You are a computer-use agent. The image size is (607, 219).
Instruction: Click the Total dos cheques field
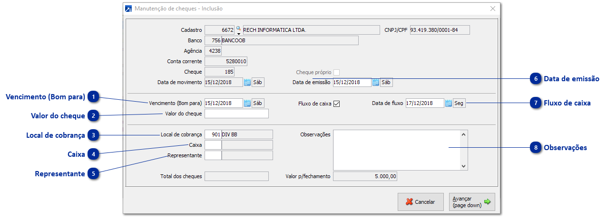coord(236,176)
